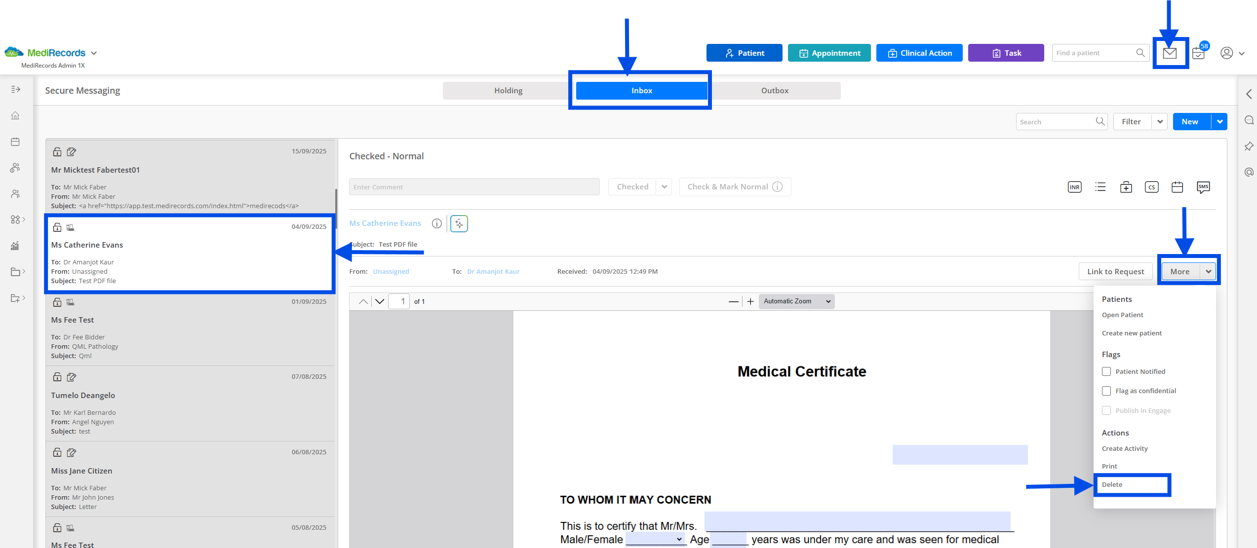
Task: Open the Male/Female dropdown in certificate
Action: (655, 539)
